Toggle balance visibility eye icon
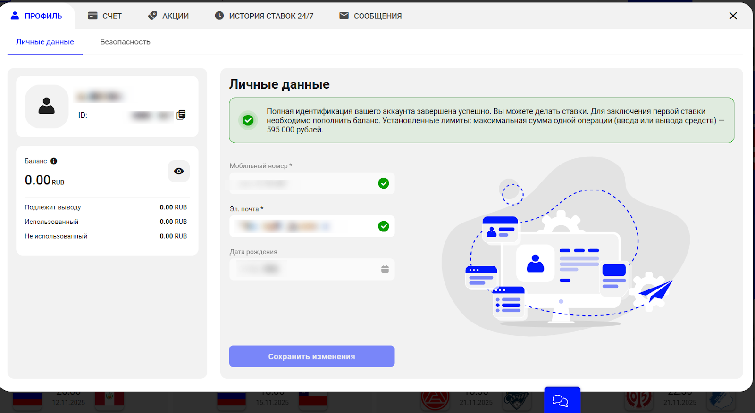 179,171
